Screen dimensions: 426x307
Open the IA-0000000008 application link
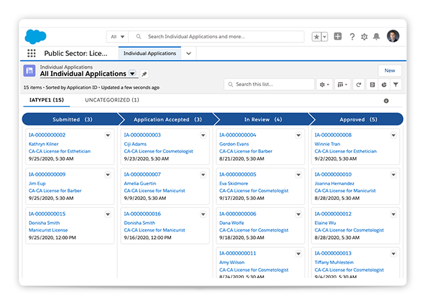332,135
